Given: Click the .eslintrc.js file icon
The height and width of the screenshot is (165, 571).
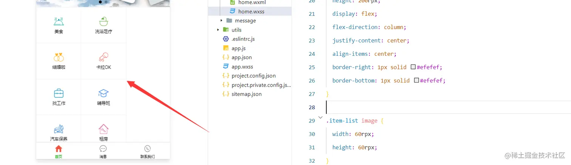Looking at the screenshot, I should pos(226,39).
